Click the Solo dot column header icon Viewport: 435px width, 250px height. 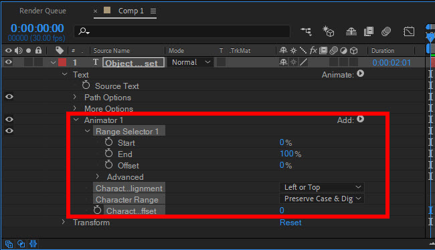[28, 50]
